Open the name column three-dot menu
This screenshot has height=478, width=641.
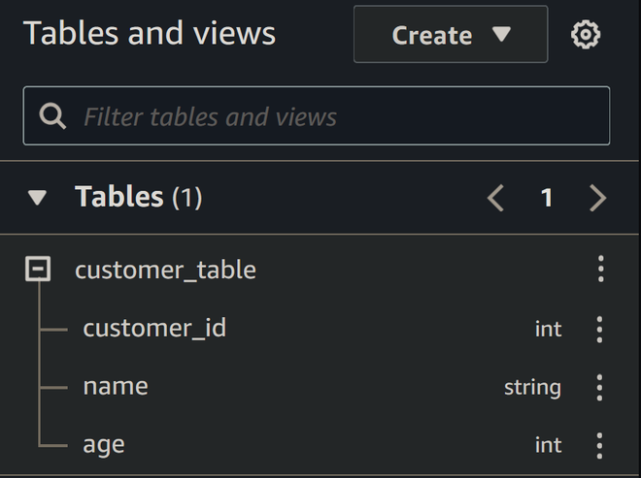pos(600,387)
